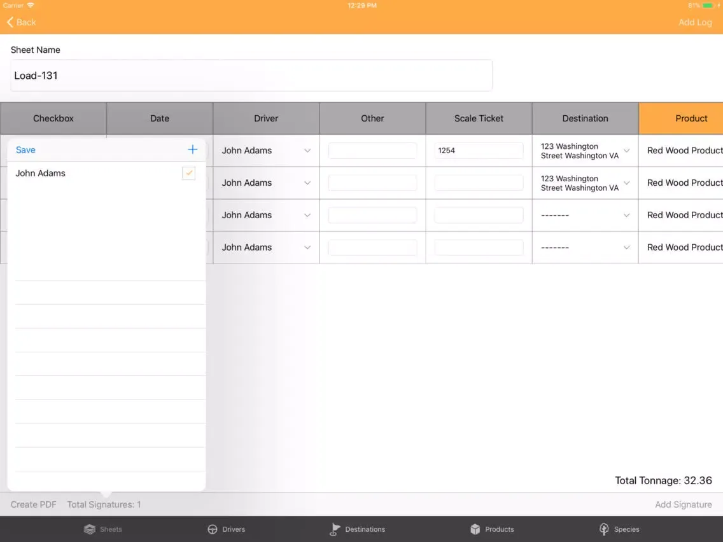Focus empty Scale Ticket field in third row
The width and height of the screenshot is (723, 542).
tap(479, 215)
